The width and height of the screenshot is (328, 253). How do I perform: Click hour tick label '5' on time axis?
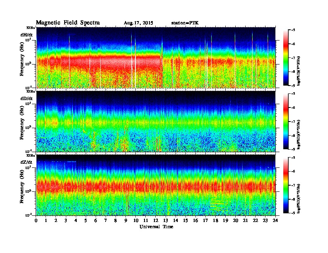pos(86,221)
